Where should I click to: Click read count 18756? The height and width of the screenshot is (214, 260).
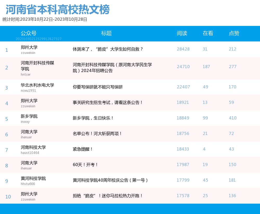click(x=183, y=133)
